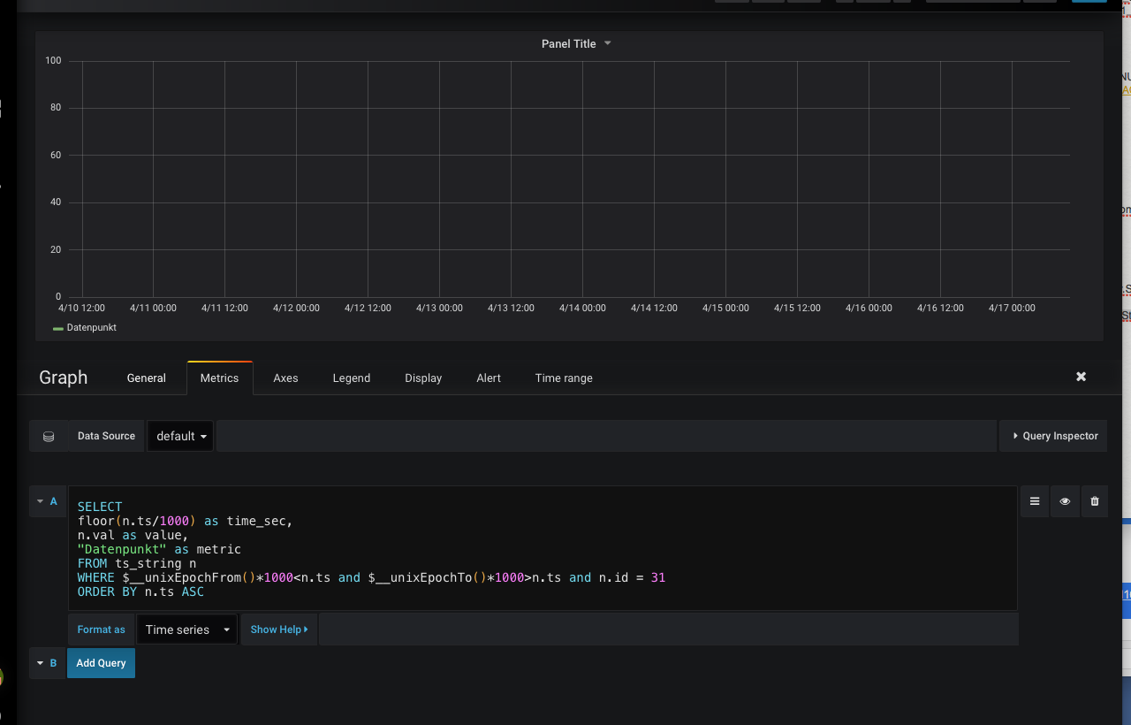Click the database icon beside Data Source
Image resolution: width=1131 pixels, height=725 pixels.
[x=49, y=436]
